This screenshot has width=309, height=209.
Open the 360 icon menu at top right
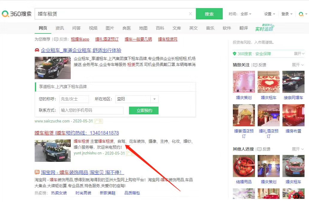303,14
